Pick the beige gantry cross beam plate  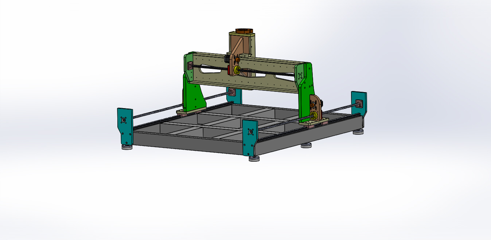click(244, 73)
